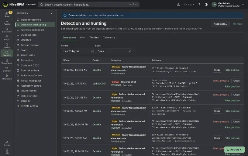The image size is (248, 156).
Task: Open Gravito device in 11:51:43 AM row
Action: click(x=97, y=70)
